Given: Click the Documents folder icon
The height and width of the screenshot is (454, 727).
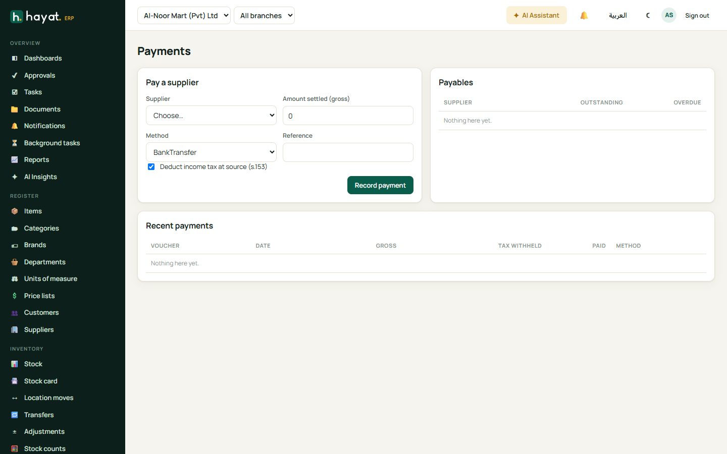Looking at the screenshot, I should pyautogui.click(x=15, y=109).
